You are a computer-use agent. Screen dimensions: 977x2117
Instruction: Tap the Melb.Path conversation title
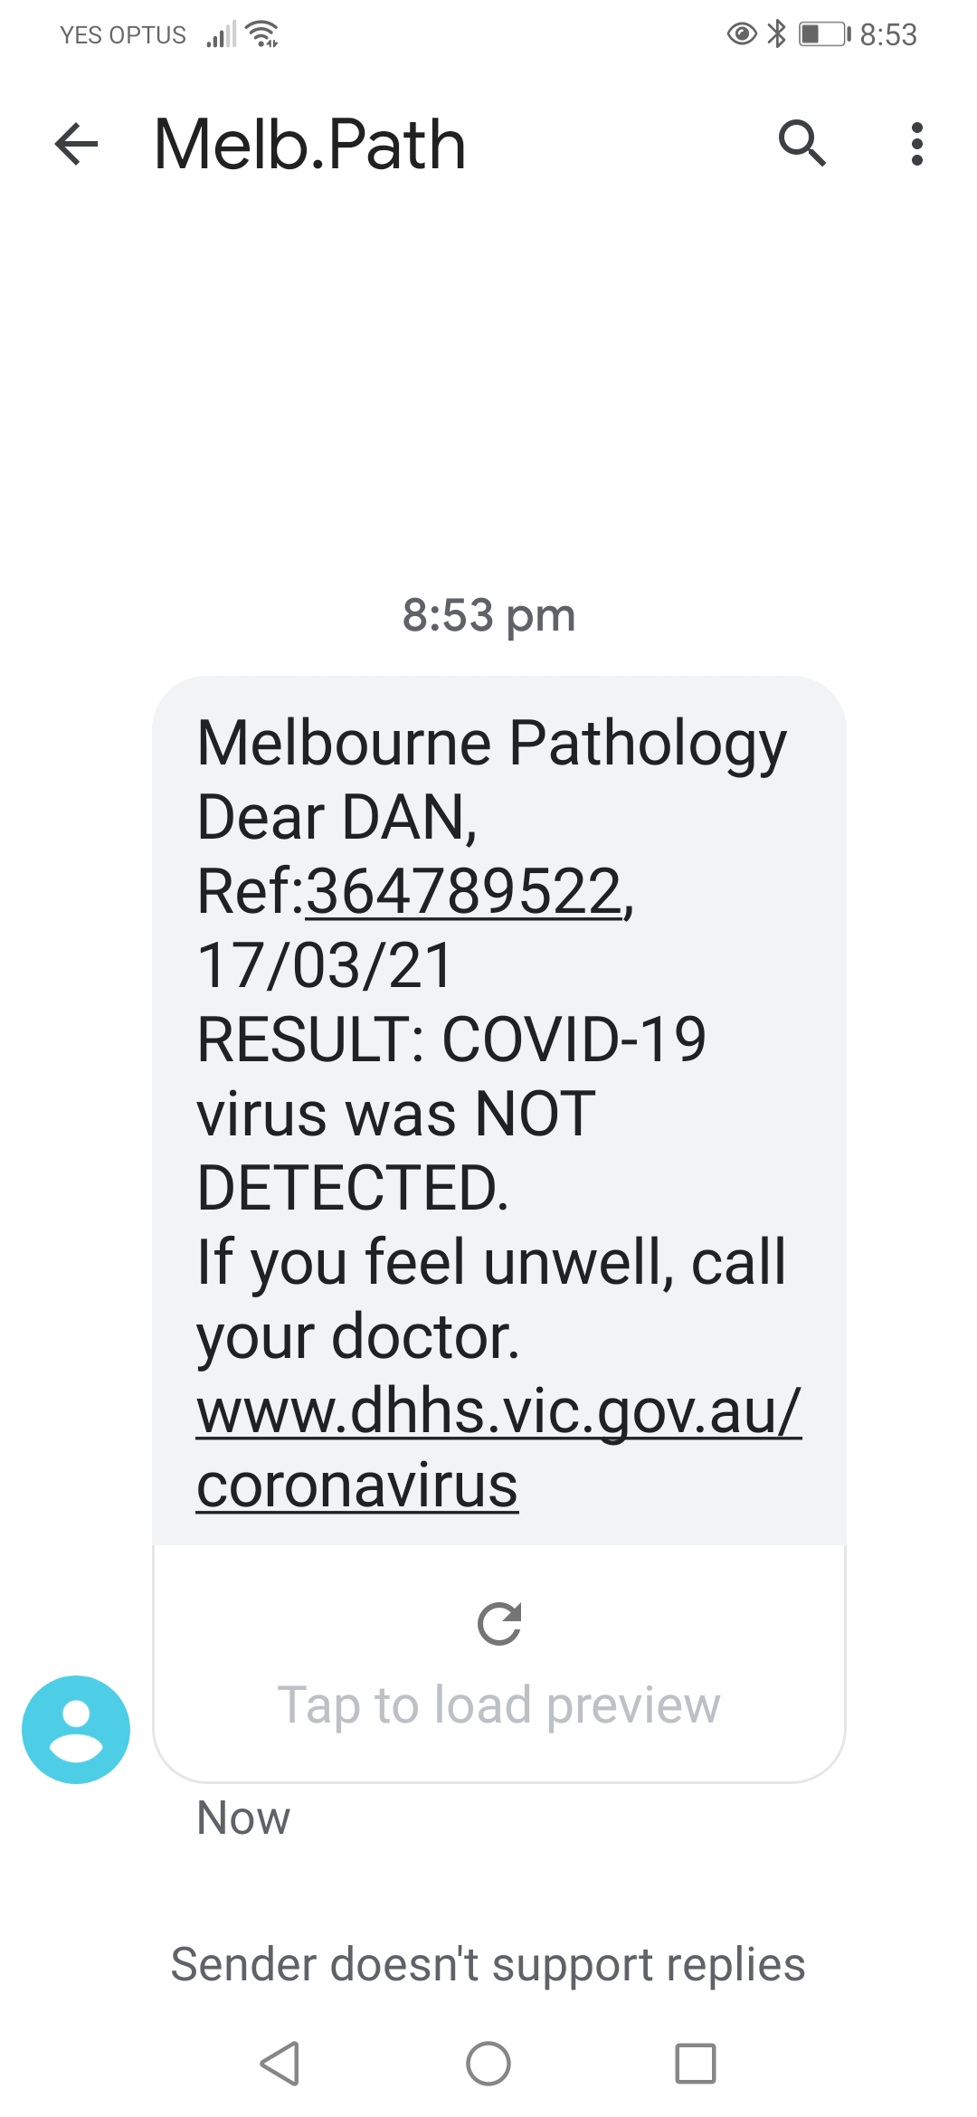click(x=310, y=144)
